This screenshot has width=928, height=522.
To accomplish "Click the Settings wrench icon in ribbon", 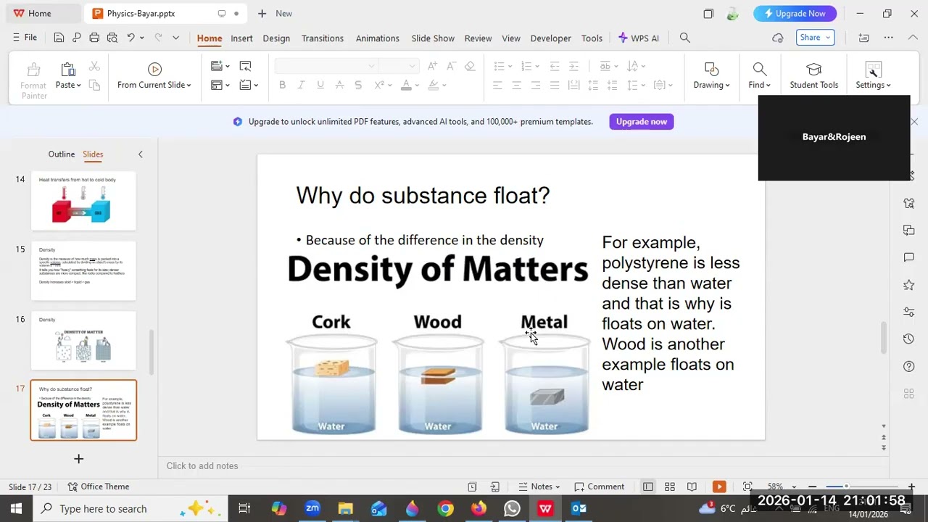I will click(873, 69).
